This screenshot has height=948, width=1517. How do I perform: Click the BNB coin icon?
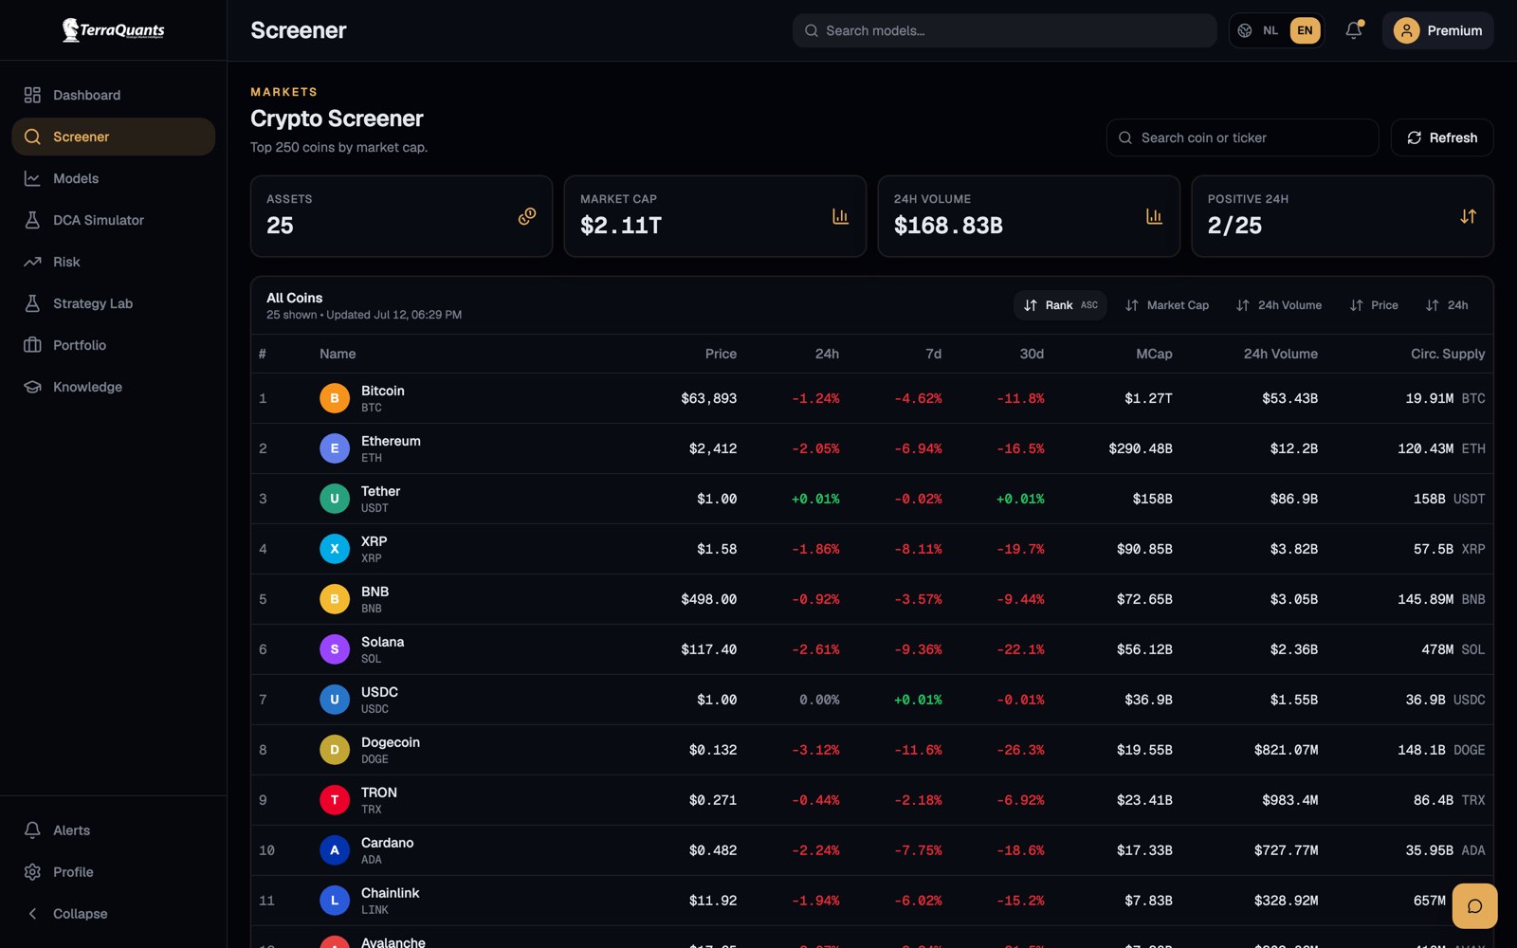click(335, 599)
